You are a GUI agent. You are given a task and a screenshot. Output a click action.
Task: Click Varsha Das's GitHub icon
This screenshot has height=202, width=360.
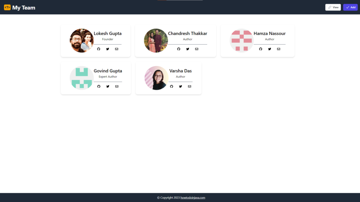[x=171, y=86]
